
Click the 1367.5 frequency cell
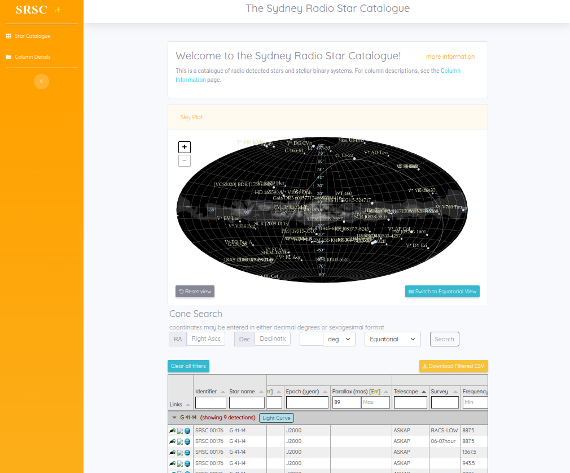474,452
